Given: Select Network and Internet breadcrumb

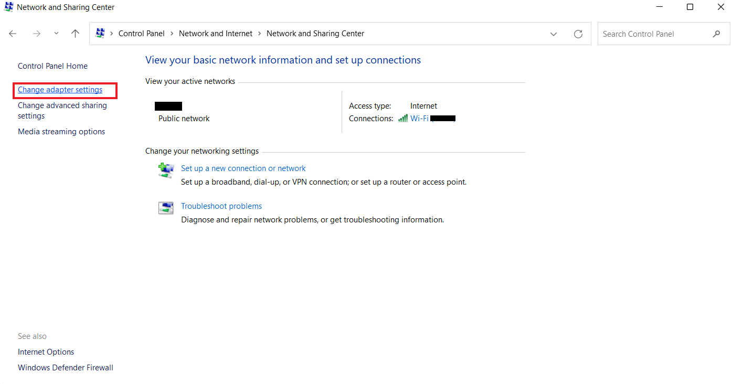Looking at the screenshot, I should (x=216, y=34).
